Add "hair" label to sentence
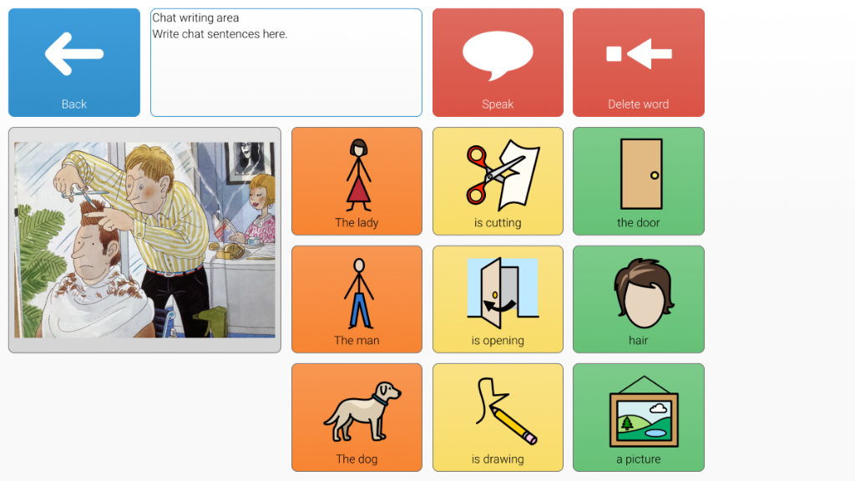This screenshot has height=481, width=855. (x=639, y=341)
